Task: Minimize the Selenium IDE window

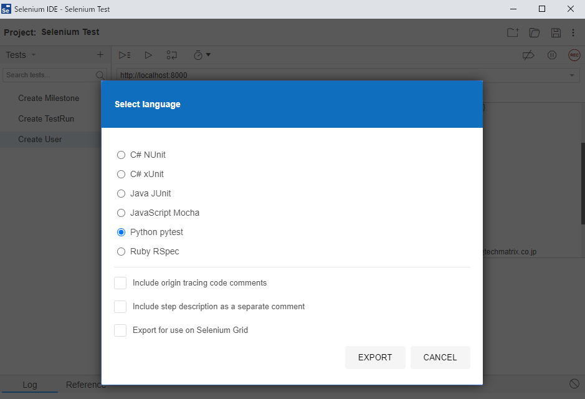Action: [x=513, y=9]
